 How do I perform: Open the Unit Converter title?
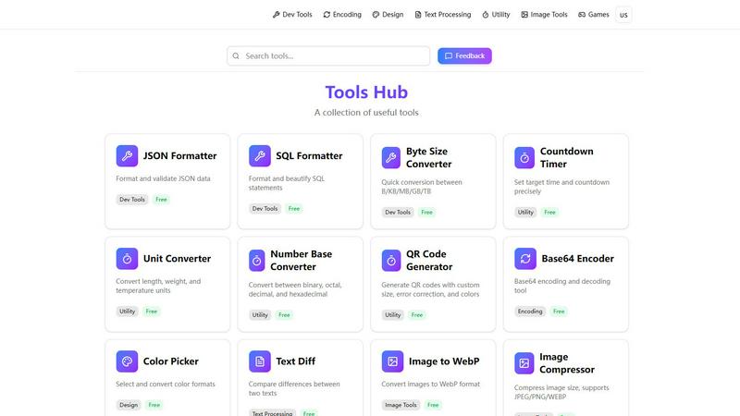[177, 259]
